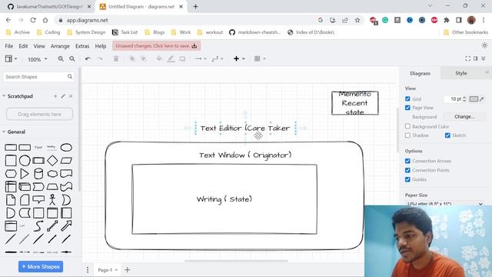The width and height of the screenshot is (492, 277).
Task: Select the triangle shape in General
Action: (x=25, y=174)
